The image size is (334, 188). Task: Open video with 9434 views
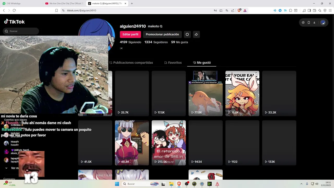(206, 143)
